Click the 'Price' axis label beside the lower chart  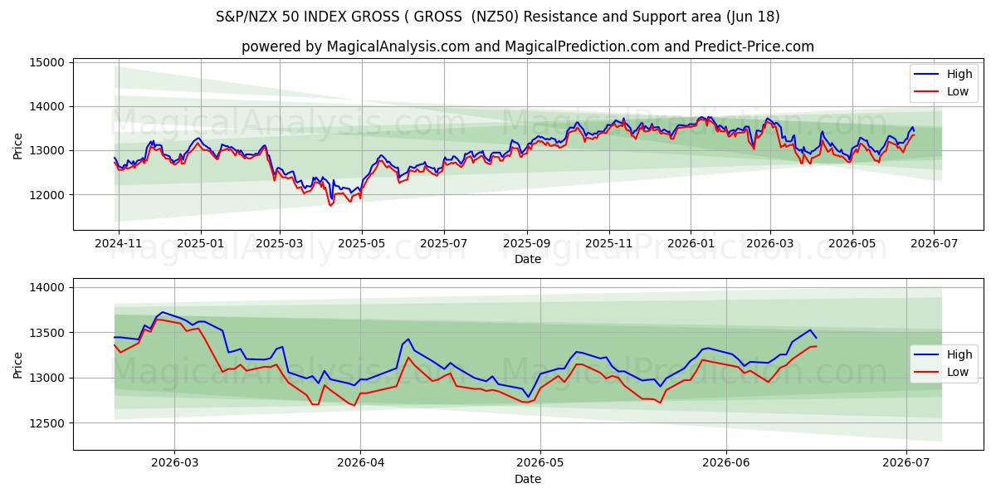[18, 364]
